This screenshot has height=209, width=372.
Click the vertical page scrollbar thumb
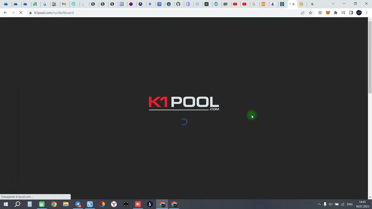370,57
